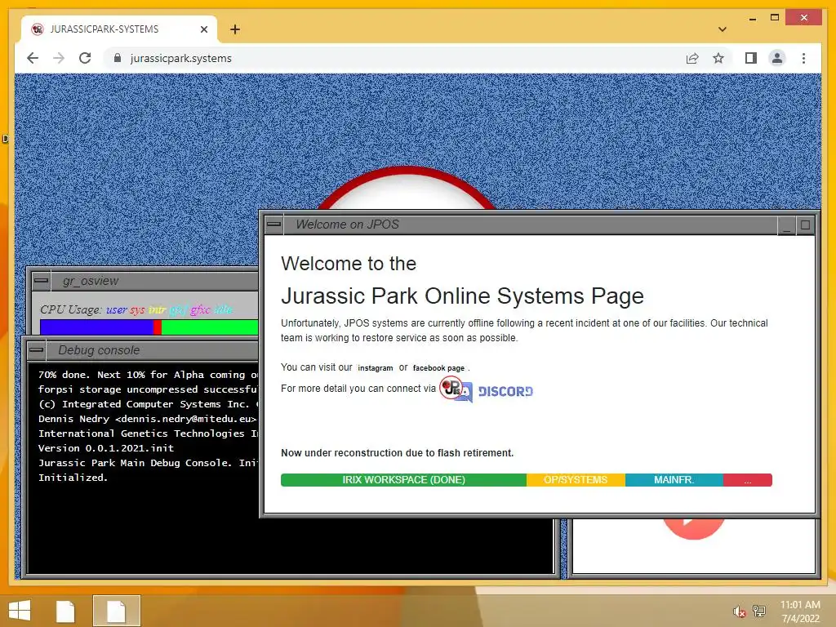This screenshot has width=836, height=627.
Task: Open the active taskbar document icon
Action: pyautogui.click(x=116, y=611)
